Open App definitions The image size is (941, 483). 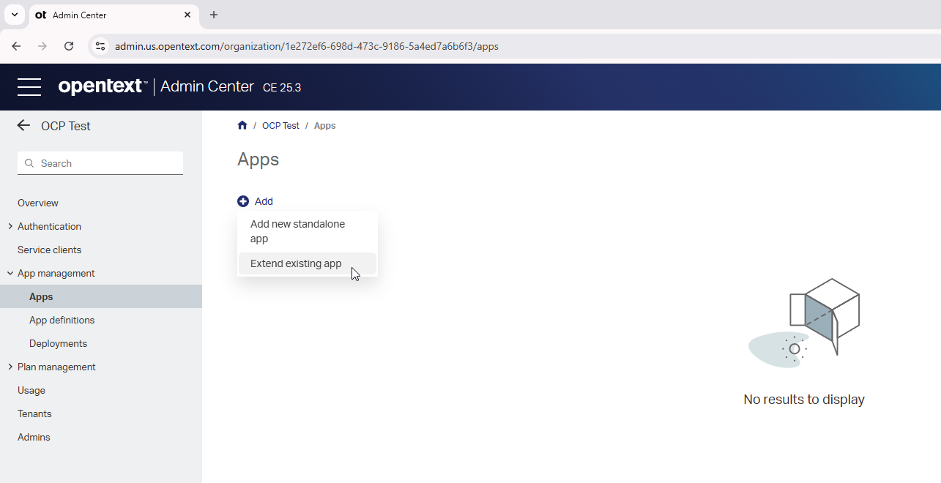tap(62, 320)
